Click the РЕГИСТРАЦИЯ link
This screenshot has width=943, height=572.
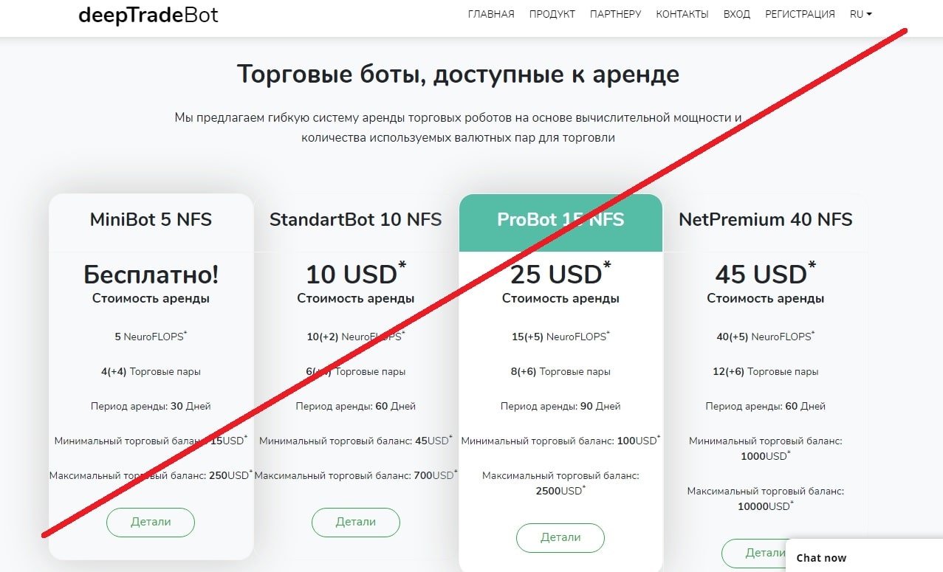coord(800,14)
